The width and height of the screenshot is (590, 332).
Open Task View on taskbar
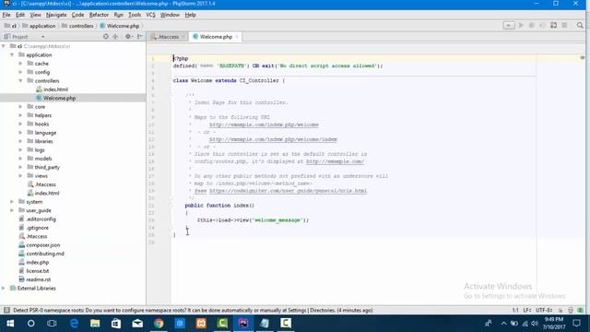tap(52, 324)
